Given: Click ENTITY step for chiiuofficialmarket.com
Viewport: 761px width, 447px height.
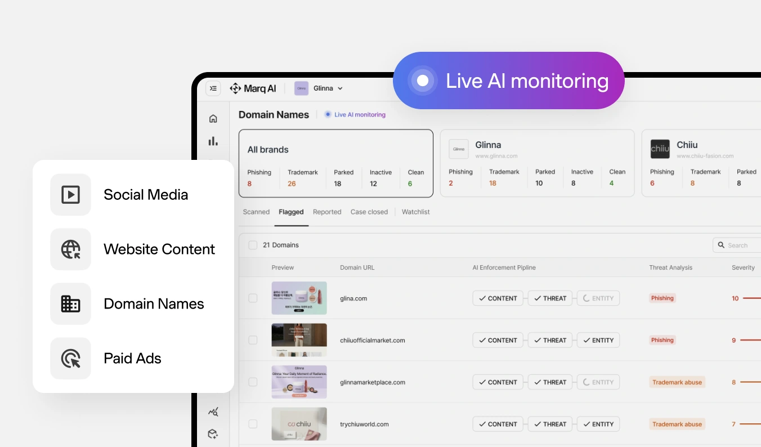Looking at the screenshot, I should click(x=598, y=340).
